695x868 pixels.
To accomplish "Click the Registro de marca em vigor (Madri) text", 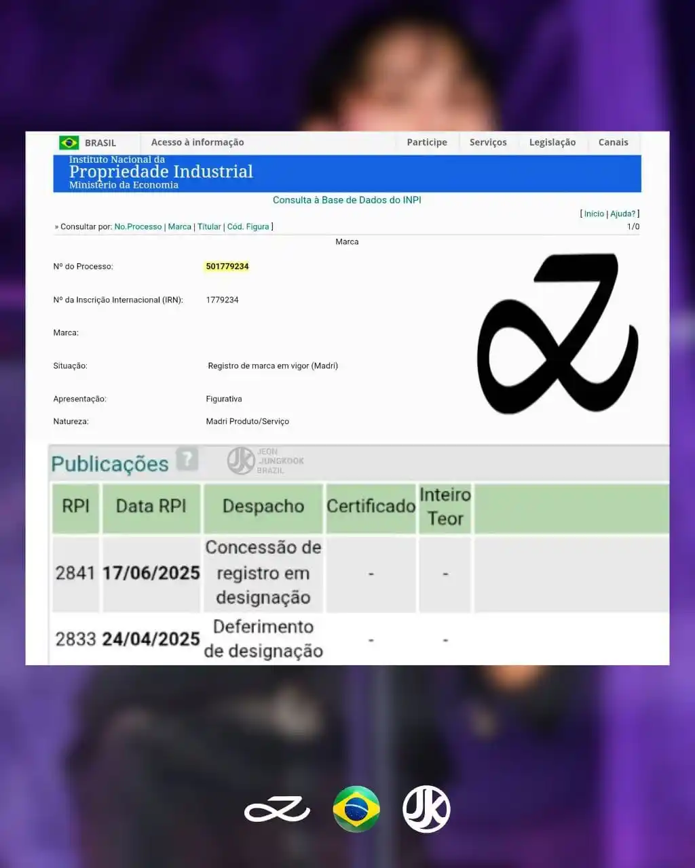I will coord(273,366).
